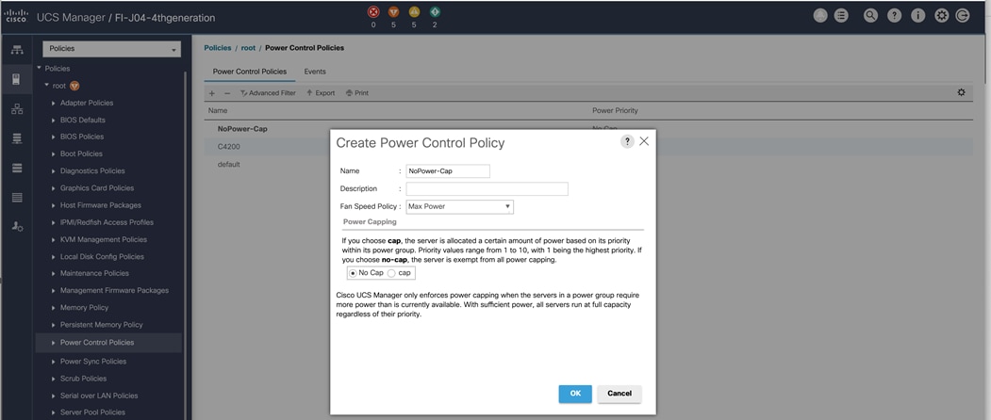The height and width of the screenshot is (420, 991).
Task: Open the VM icon in left rail
Action: click(17, 168)
